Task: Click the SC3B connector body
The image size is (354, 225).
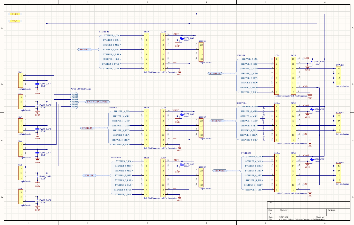Action: click(x=163, y=128)
